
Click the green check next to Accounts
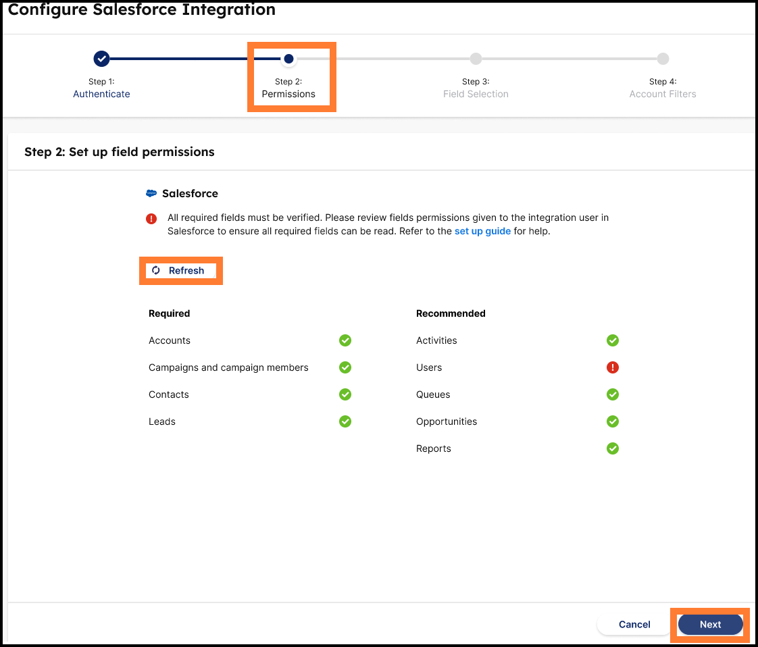345,340
